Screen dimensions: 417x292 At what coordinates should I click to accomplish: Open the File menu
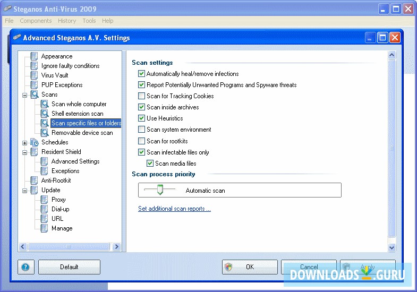click(9, 21)
